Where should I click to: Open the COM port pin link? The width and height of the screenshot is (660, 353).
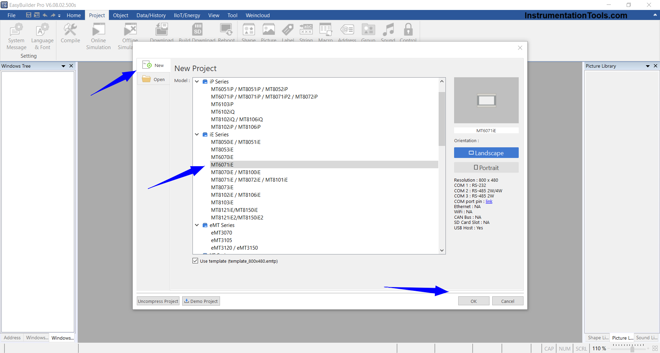click(489, 202)
